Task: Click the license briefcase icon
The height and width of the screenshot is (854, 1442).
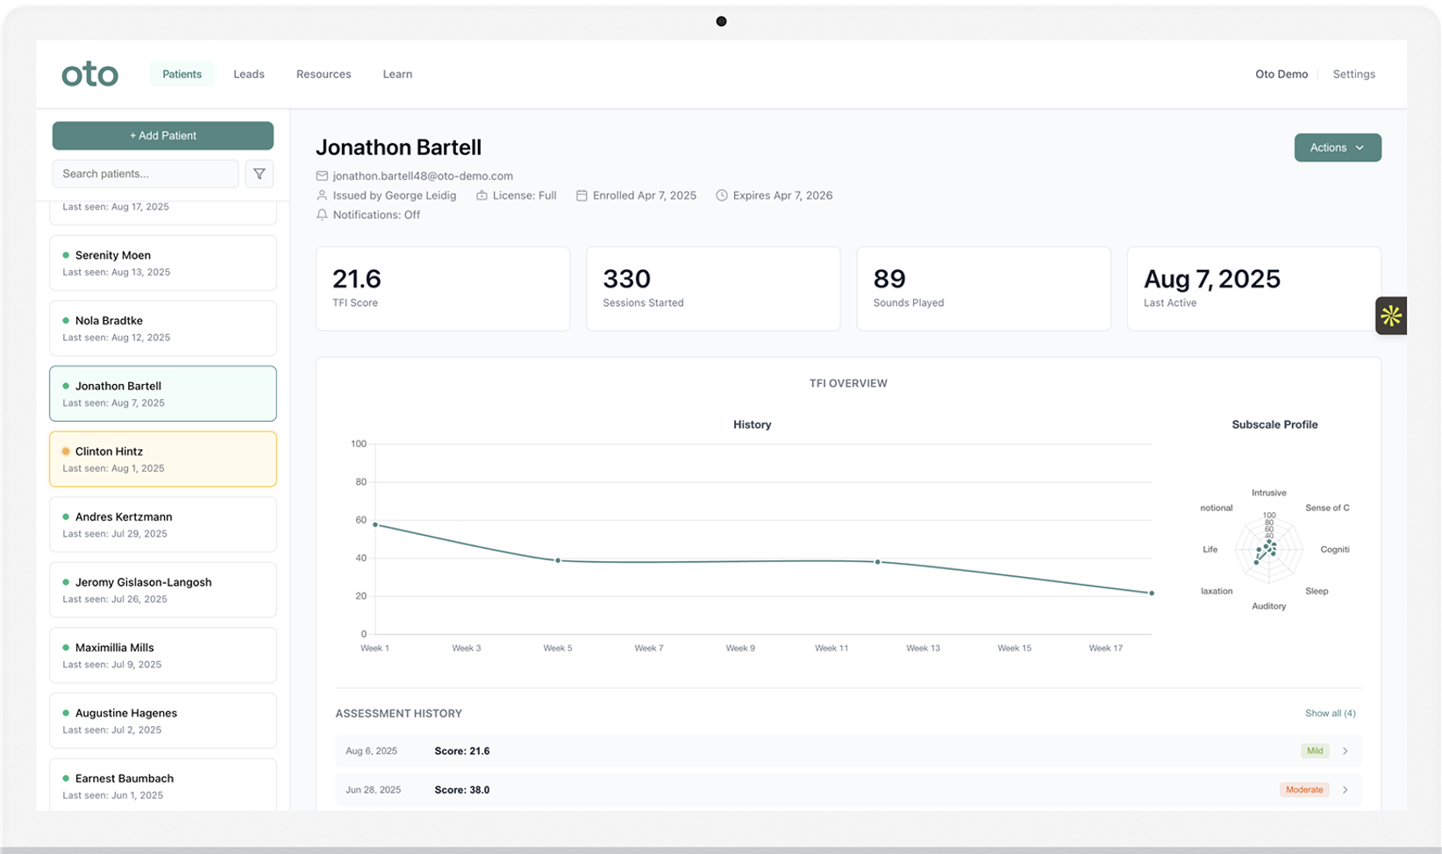Action: (x=482, y=196)
